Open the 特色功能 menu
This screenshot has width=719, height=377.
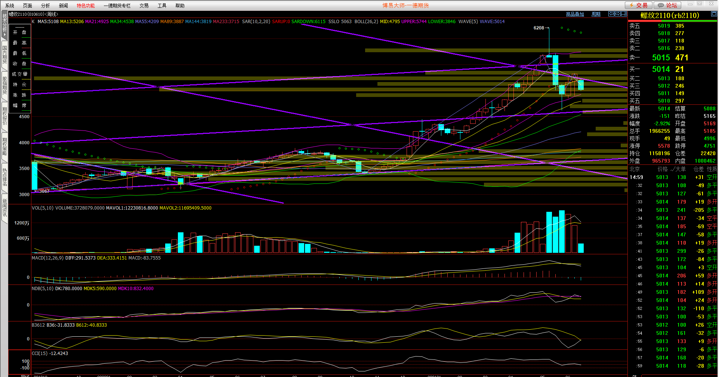click(x=86, y=6)
